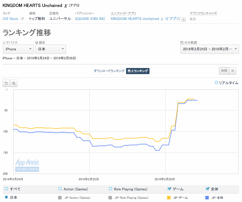Screen dimensions: 242x202
Task: Enable the リアルタイム checkbox
Action: pyautogui.click(x=217, y=82)
